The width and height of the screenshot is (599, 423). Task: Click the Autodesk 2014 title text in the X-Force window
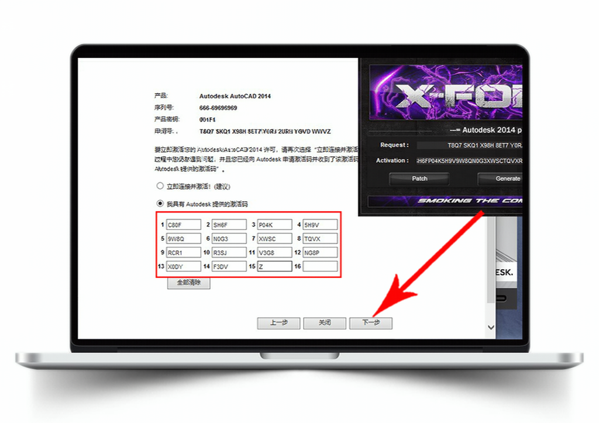pyautogui.click(x=486, y=130)
